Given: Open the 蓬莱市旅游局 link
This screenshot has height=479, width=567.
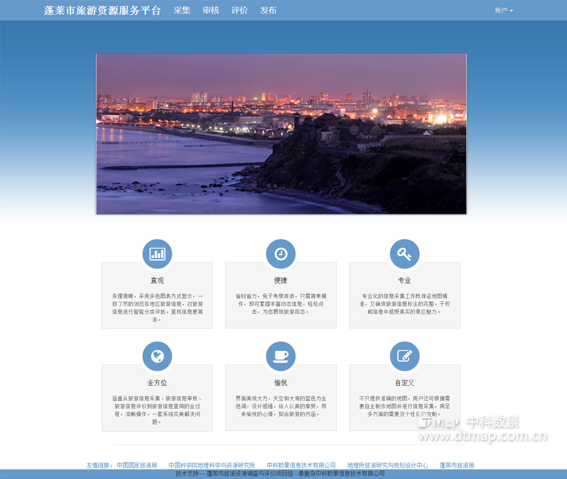Looking at the screenshot, I should pos(457,465).
